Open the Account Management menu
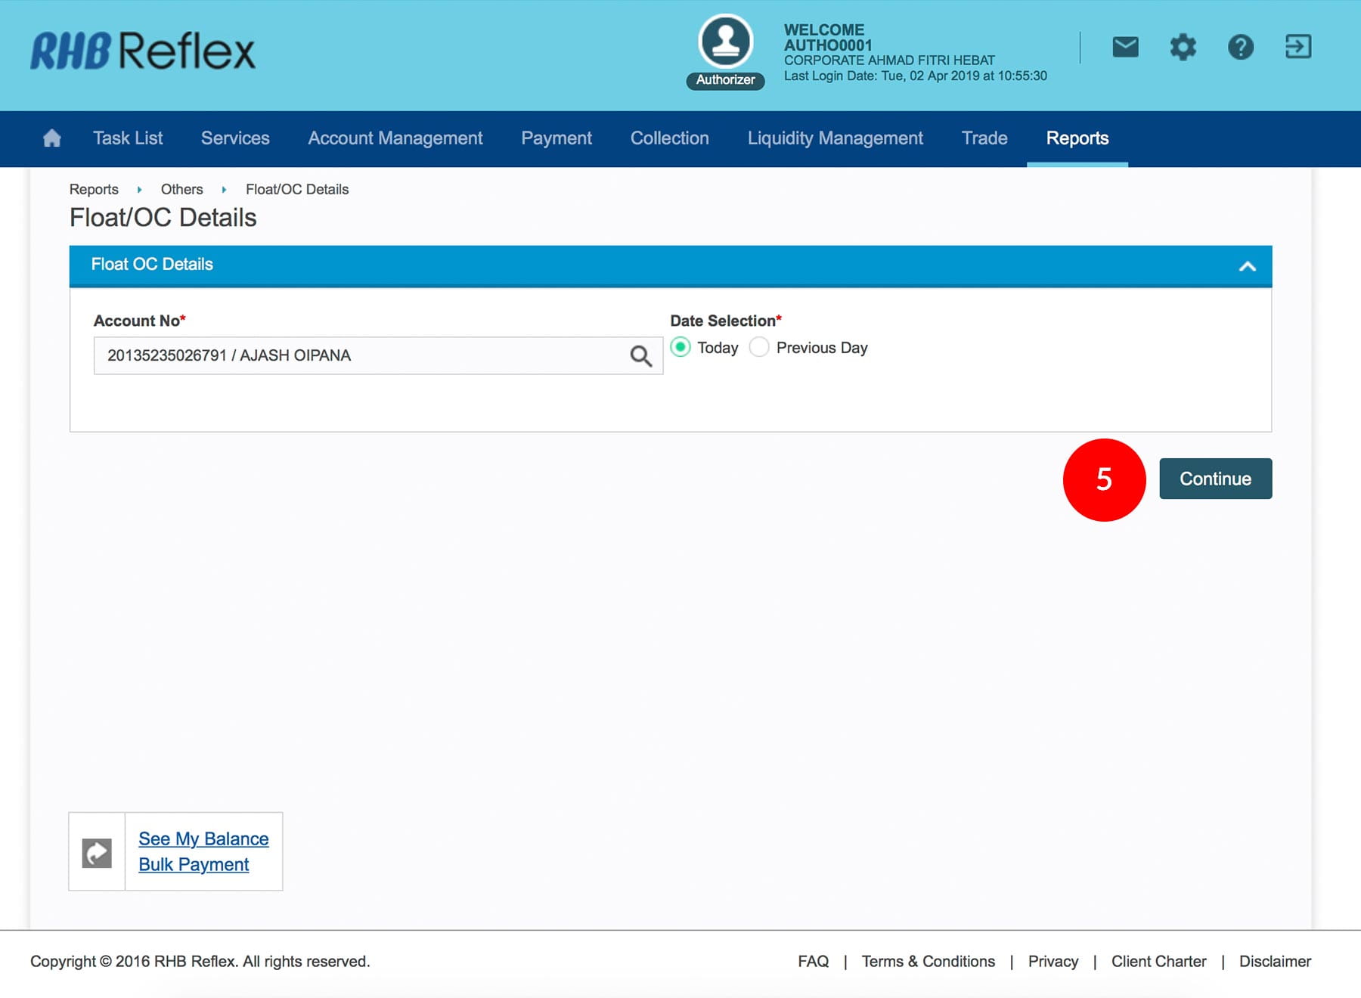The image size is (1361, 998). pos(395,138)
